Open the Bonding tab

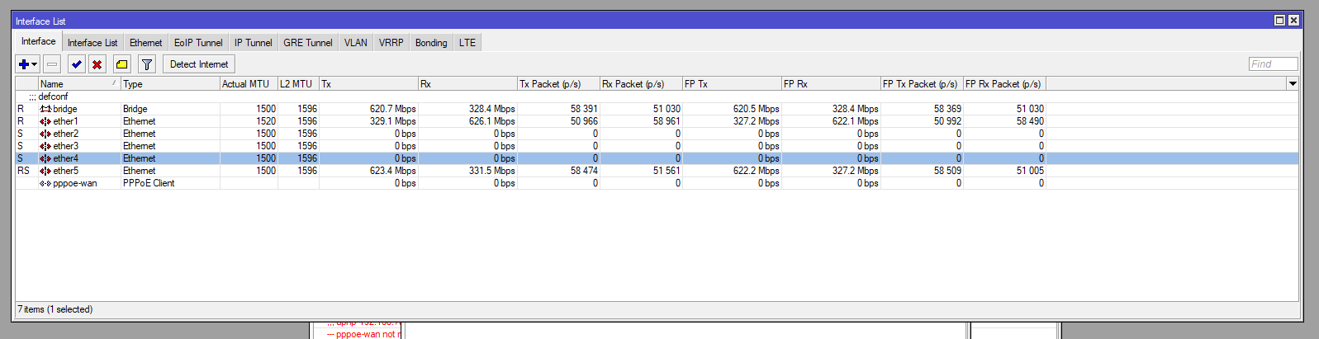coord(431,43)
